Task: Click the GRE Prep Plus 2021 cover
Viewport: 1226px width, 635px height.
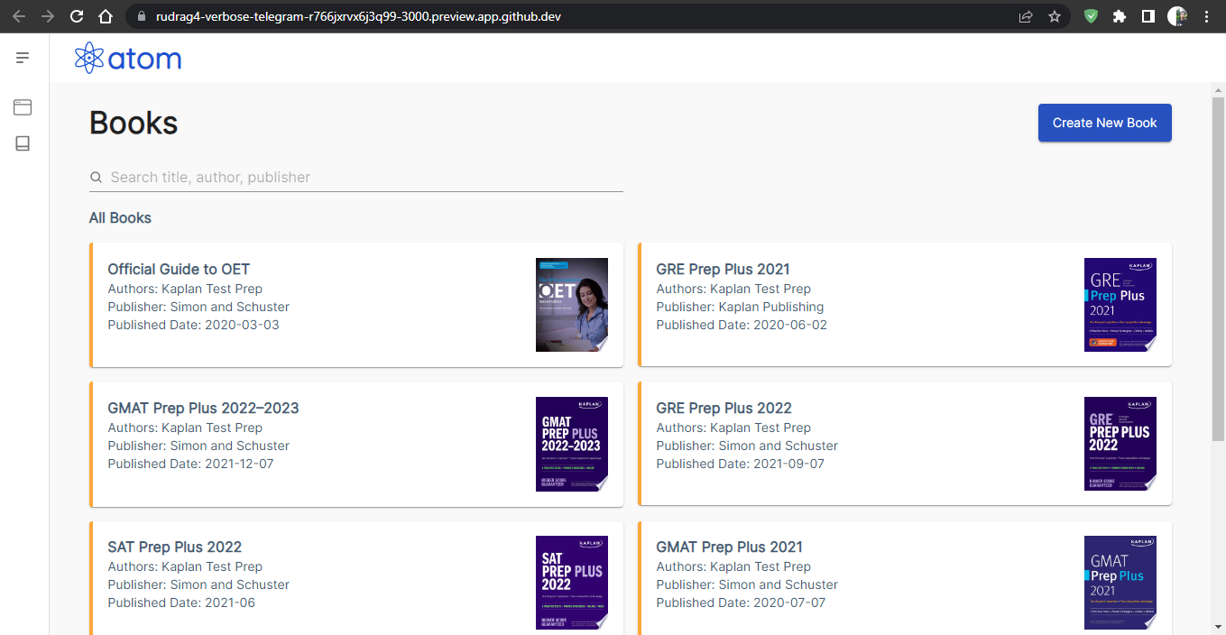Action: click(1120, 305)
